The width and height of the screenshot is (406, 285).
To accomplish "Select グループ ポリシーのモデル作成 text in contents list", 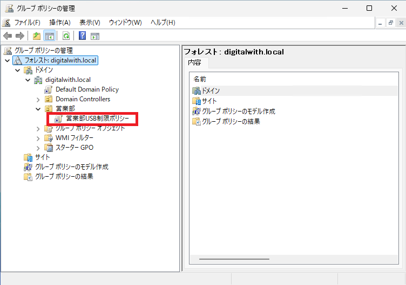I will point(239,112).
